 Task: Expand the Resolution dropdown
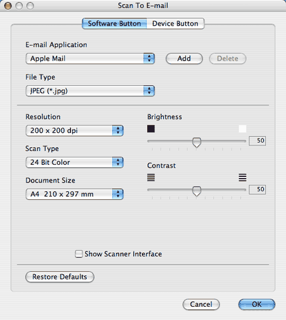pyautogui.click(x=74, y=131)
